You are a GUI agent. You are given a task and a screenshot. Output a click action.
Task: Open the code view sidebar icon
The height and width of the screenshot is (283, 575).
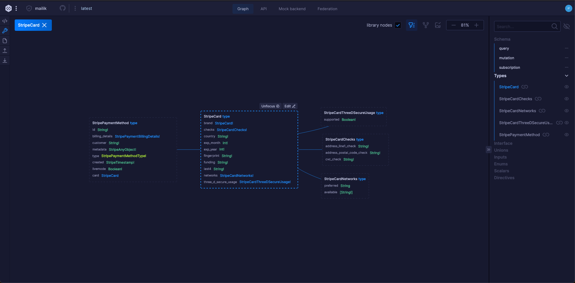tap(5, 21)
